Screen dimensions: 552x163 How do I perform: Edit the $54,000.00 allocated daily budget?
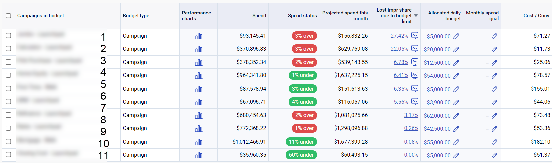456,76
